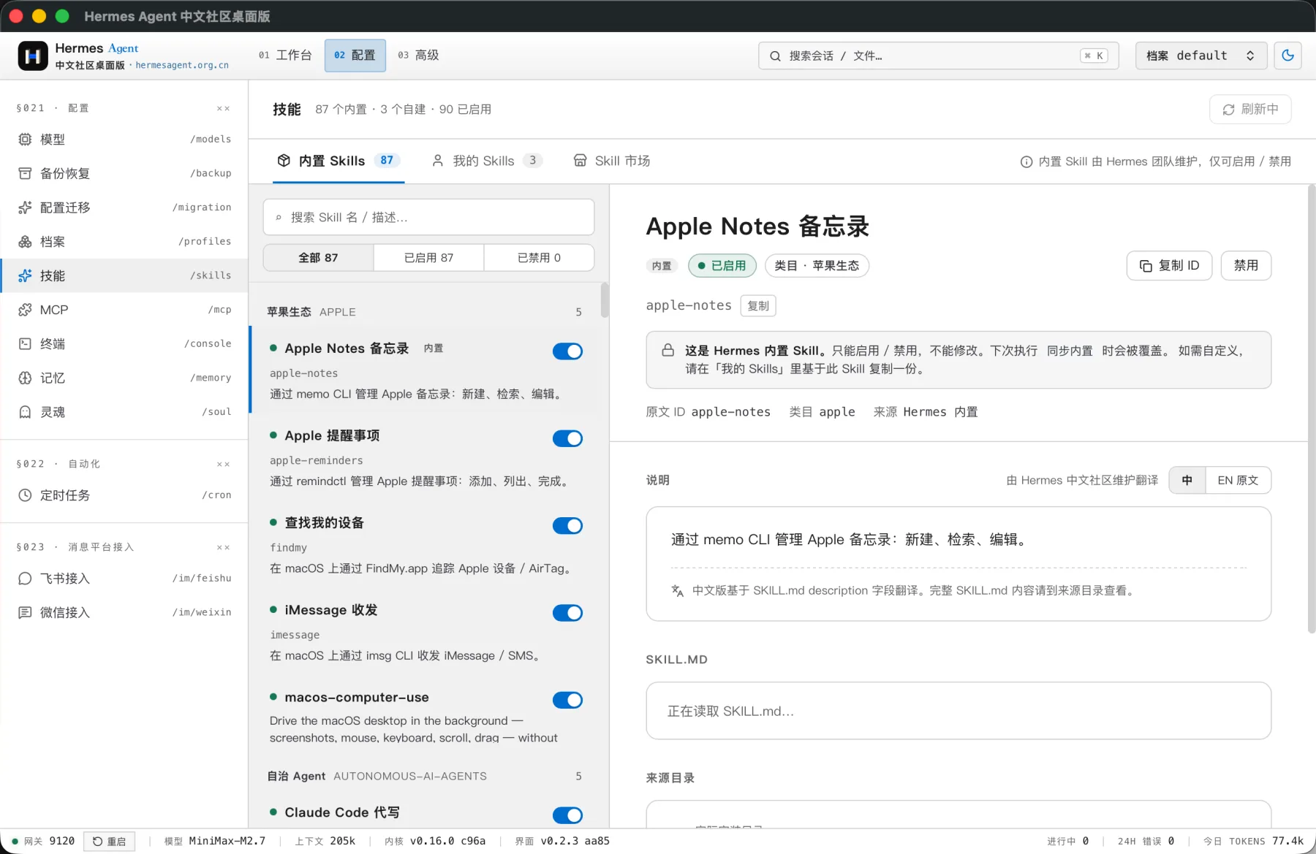
Task: Switch to 02 配置 tab
Action: 355,56
